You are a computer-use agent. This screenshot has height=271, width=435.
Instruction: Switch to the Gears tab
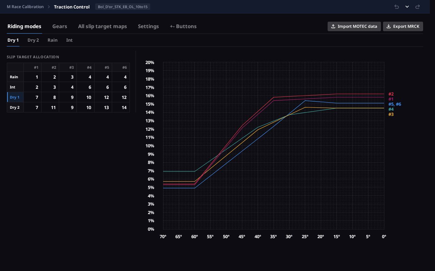60,26
